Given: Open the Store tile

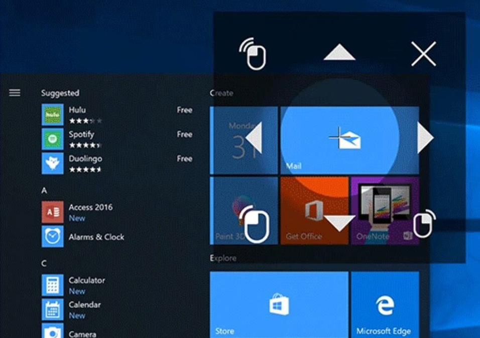Looking at the screenshot, I should (x=279, y=305).
